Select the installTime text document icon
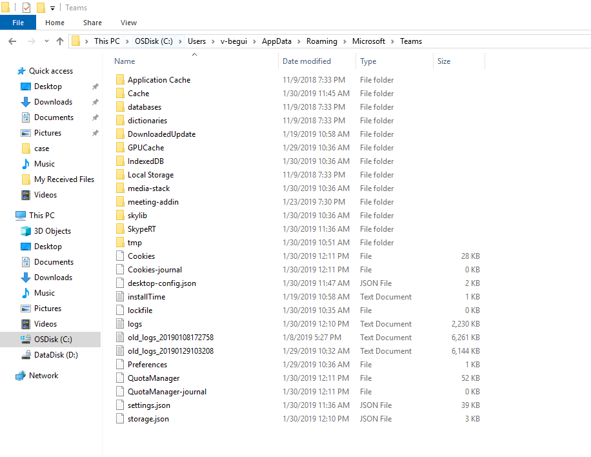Image resolution: width=591 pixels, height=457 pixels. (x=120, y=297)
